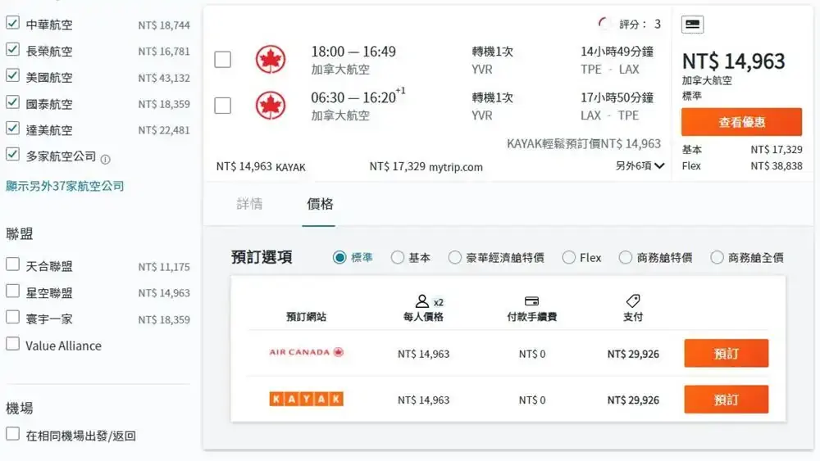
Task: Enable the 星空聯盟 alliance filter
Action: pyautogui.click(x=12, y=292)
